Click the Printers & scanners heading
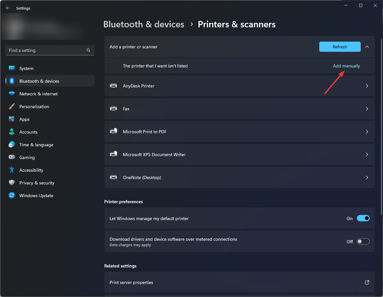 pos(237,24)
